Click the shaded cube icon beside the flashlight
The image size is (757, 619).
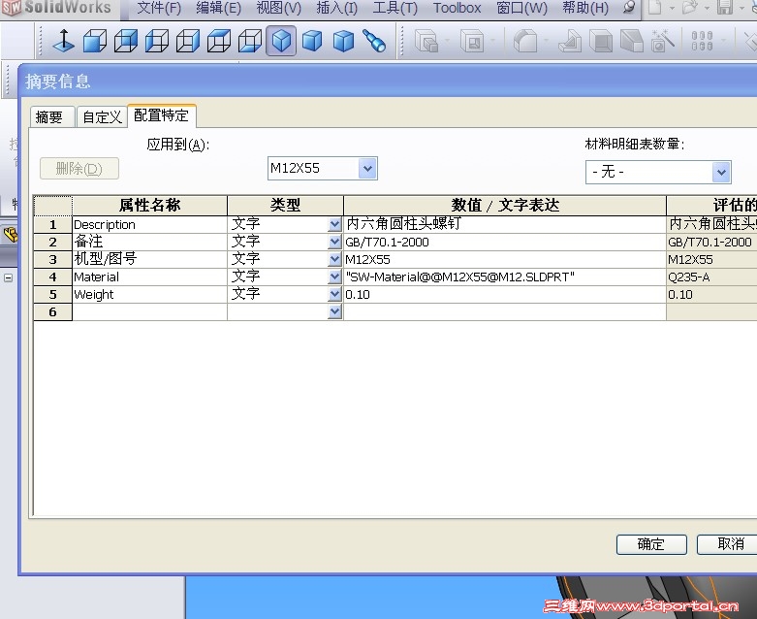click(x=343, y=41)
